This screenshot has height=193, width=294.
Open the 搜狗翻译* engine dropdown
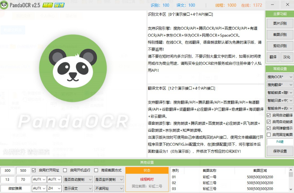click(280, 85)
